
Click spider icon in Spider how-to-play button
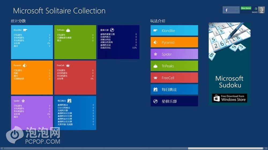click(155, 54)
